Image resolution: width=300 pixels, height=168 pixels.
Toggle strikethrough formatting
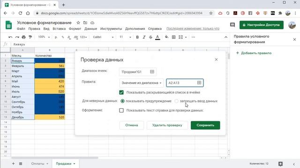point(150,37)
